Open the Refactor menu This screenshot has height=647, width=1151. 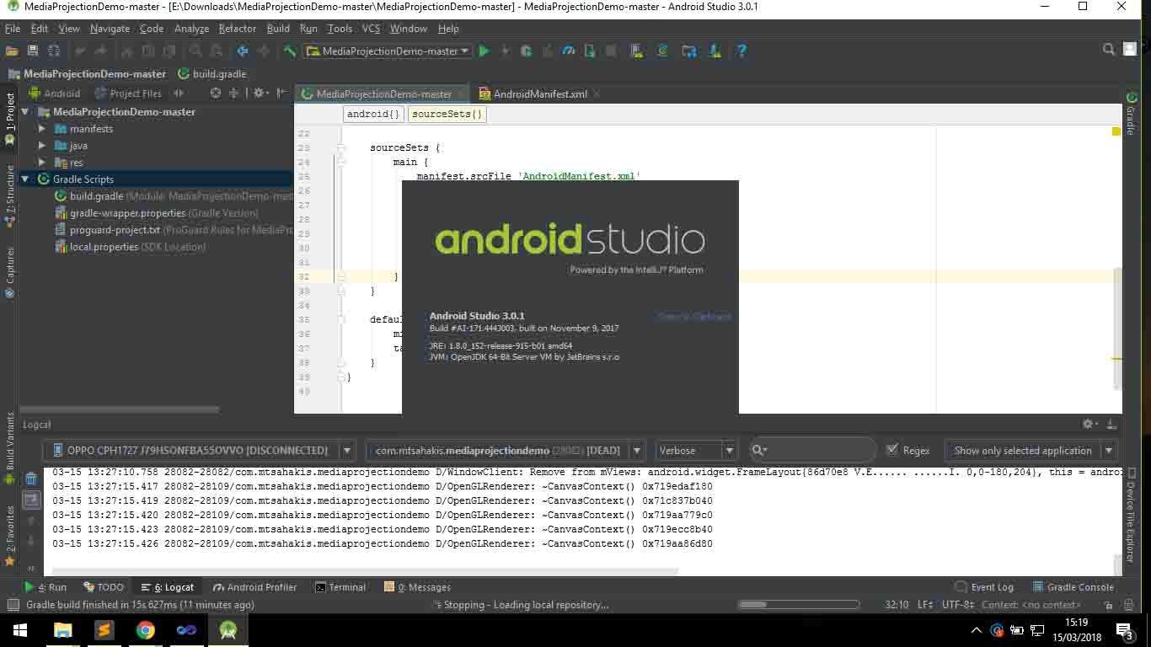pyautogui.click(x=237, y=29)
